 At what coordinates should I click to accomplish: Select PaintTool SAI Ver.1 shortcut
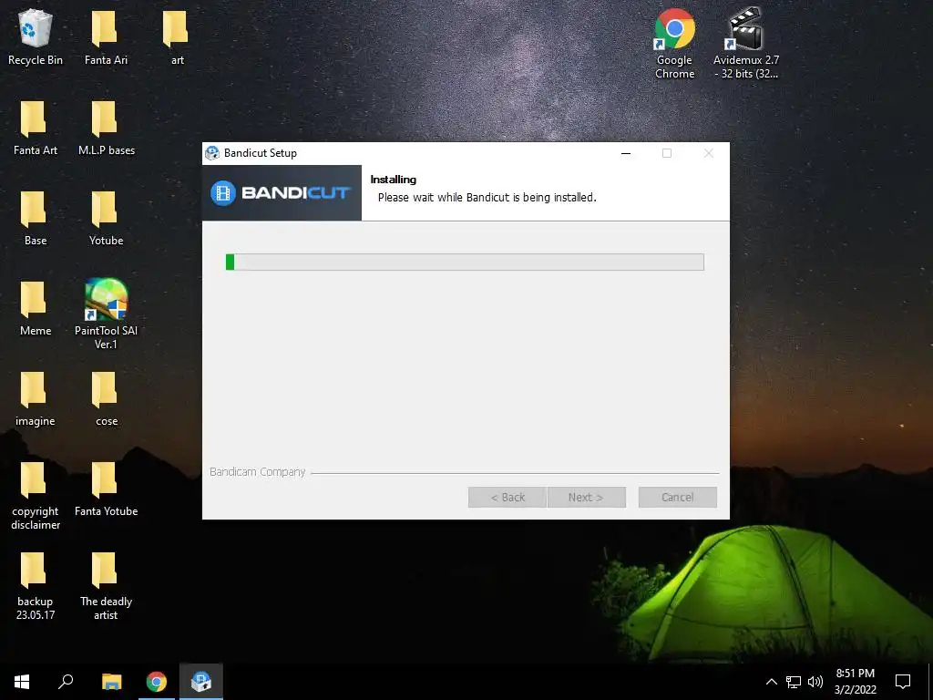click(106, 314)
